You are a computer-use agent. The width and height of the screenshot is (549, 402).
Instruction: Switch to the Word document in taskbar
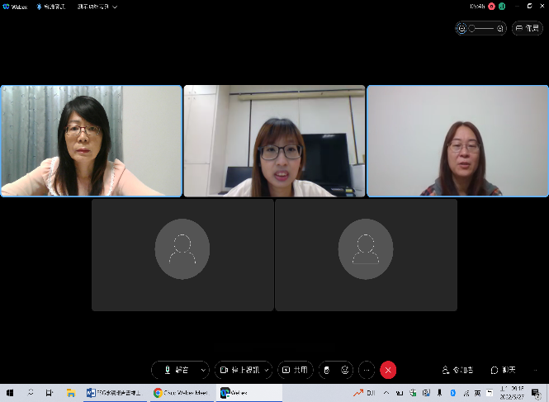tap(114, 393)
